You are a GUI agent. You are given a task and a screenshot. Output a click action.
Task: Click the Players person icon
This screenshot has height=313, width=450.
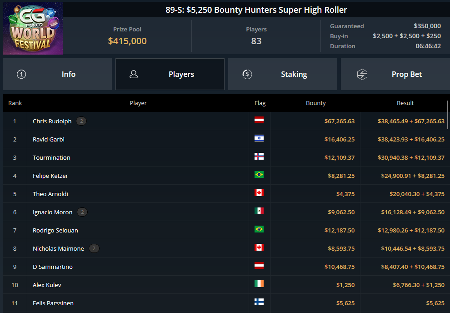click(134, 74)
